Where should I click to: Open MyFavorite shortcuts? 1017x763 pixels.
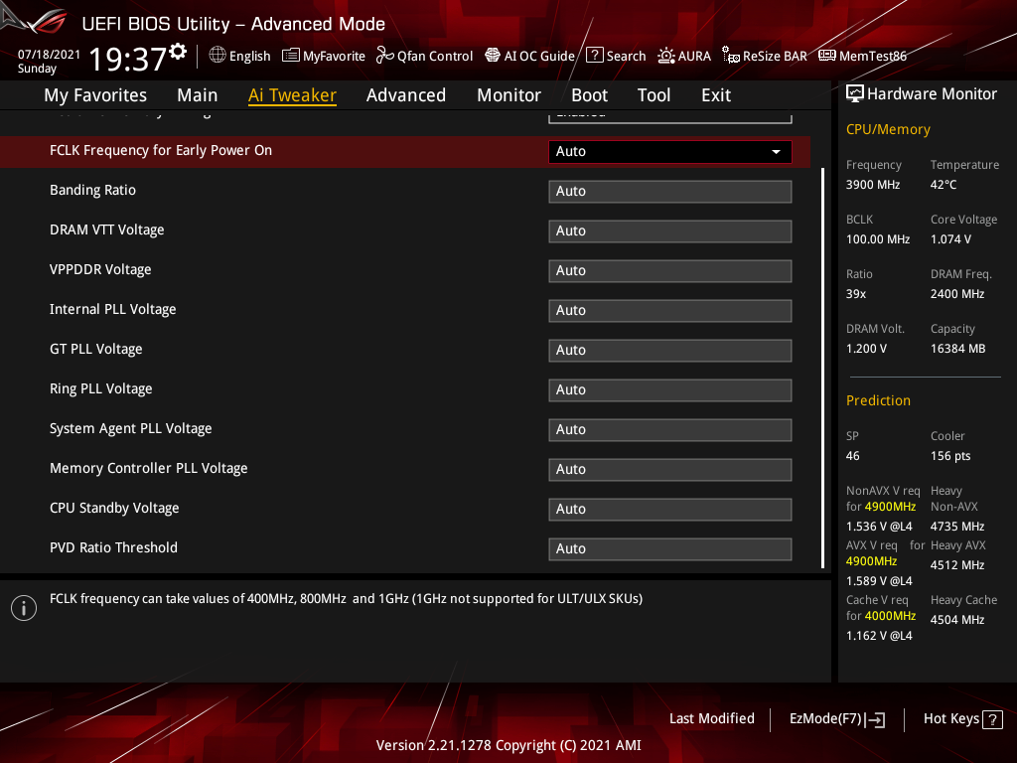tap(324, 56)
